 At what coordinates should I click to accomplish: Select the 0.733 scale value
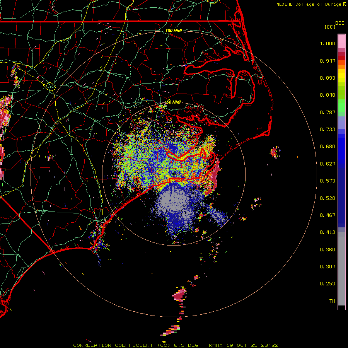click(x=328, y=130)
